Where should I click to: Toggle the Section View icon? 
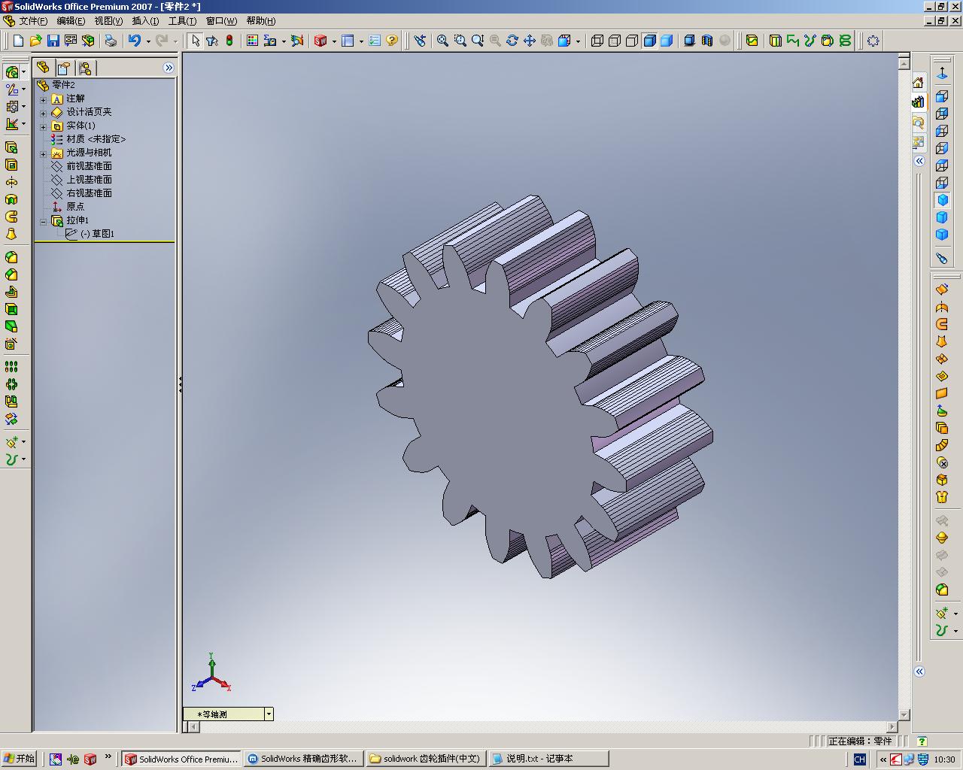tap(706, 41)
